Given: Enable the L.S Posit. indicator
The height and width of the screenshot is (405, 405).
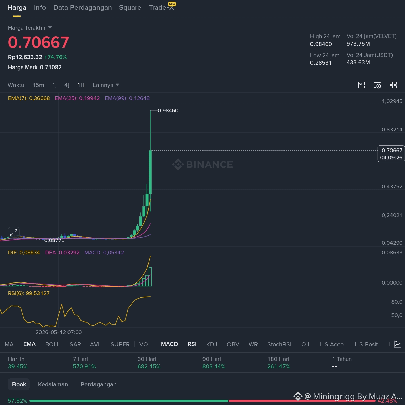Looking at the screenshot, I should coord(367,344).
